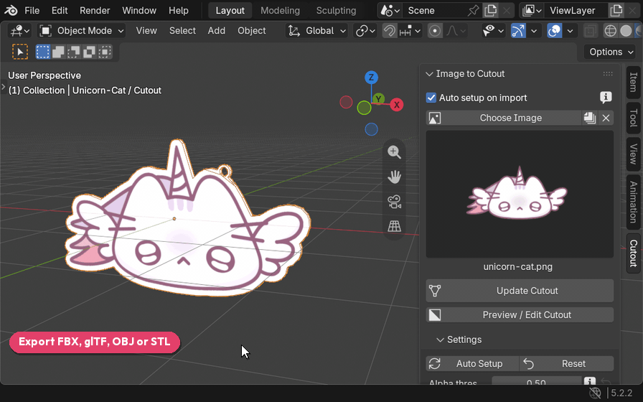Set selection mode to invert
Viewport: 643px width, 402px height.
click(x=90, y=52)
